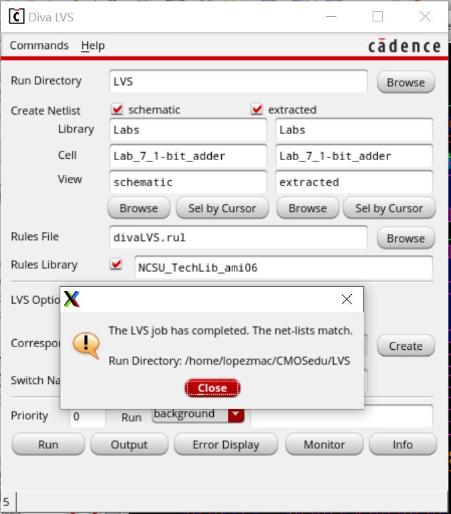Click the extracted Library field
The width and height of the screenshot is (451, 514).
click(354, 130)
